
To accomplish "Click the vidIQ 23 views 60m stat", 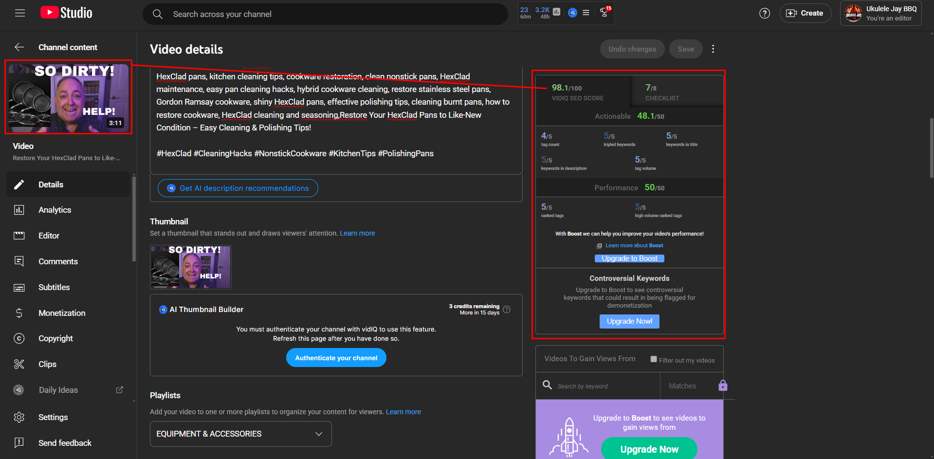I will click(x=525, y=13).
